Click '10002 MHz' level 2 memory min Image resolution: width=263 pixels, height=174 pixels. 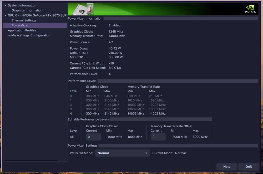pos(136,105)
